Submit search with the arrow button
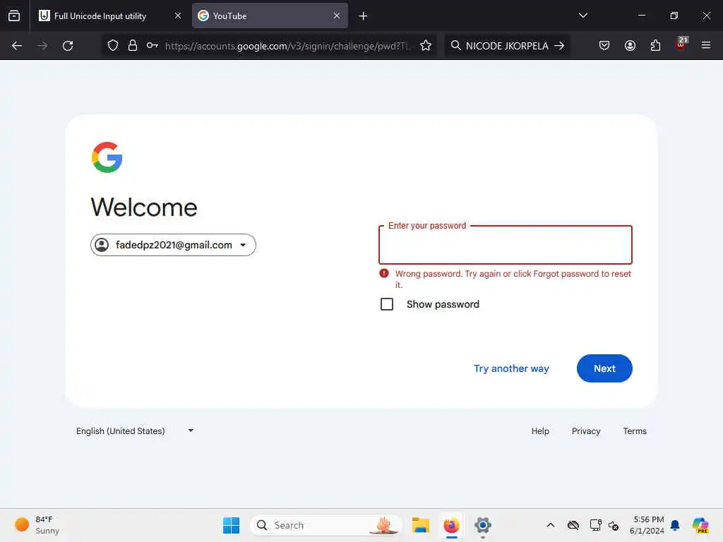This screenshot has width=723, height=542. pos(559,46)
